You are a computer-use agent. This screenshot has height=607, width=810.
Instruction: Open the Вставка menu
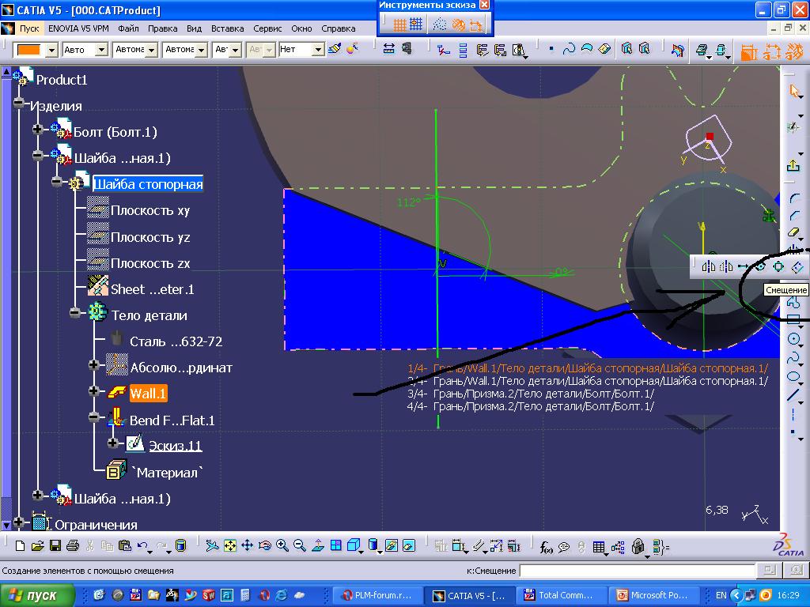pyautogui.click(x=227, y=28)
